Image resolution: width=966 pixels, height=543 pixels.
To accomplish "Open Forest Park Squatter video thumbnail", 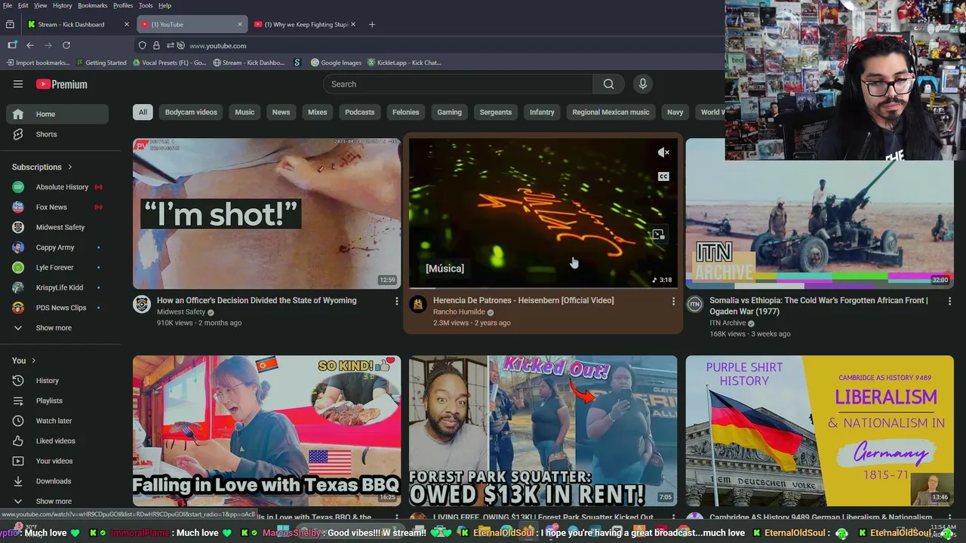I will [x=543, y=431].
